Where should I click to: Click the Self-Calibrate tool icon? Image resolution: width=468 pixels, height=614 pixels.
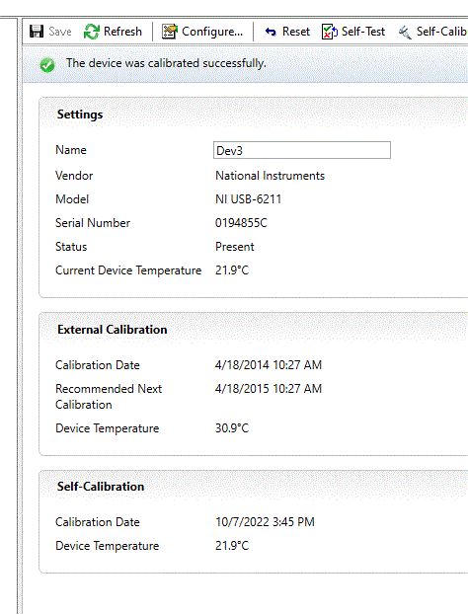click(405, 33)
